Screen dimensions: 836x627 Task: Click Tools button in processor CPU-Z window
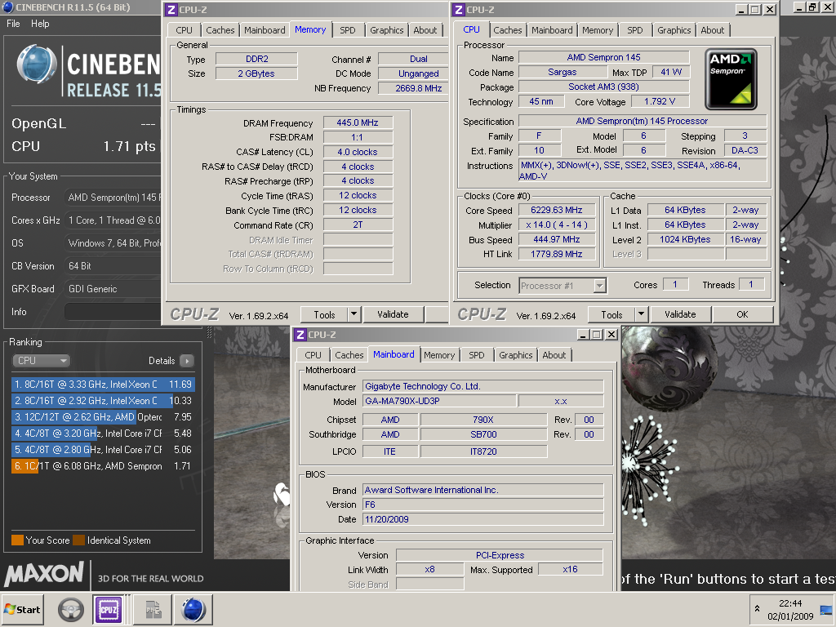click(x=611, y=314)
